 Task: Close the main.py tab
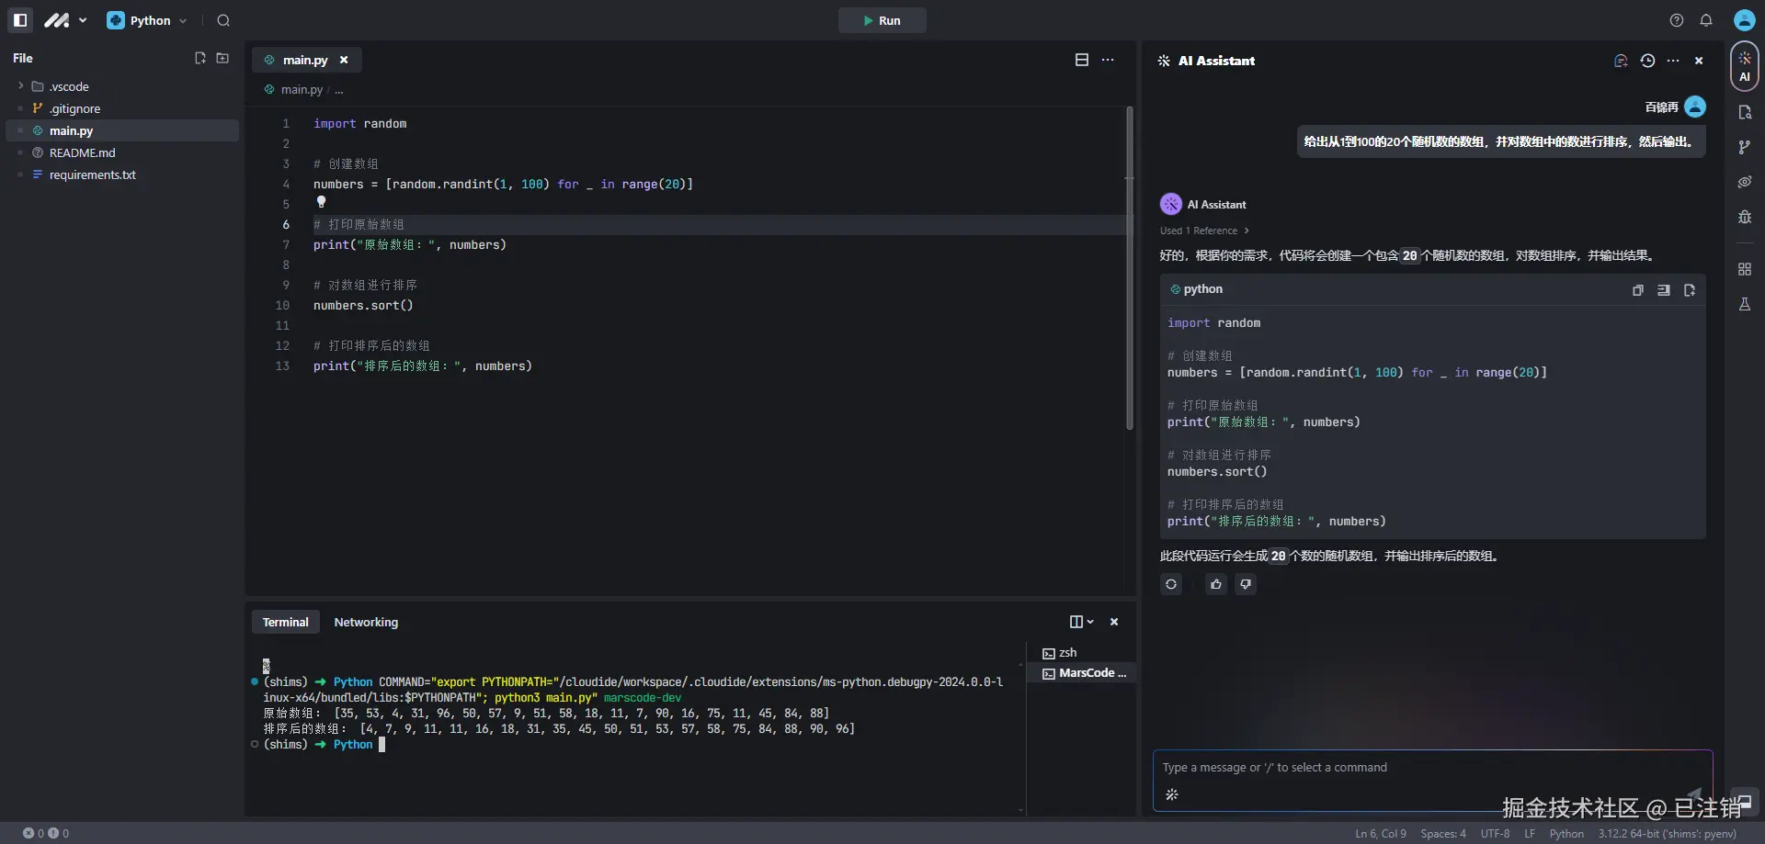(x=344, y=60)
